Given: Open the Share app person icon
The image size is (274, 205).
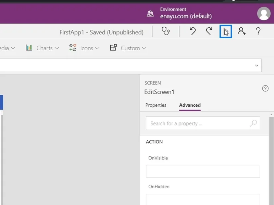Looking at the screenshot, I should (x=242, y=31).
